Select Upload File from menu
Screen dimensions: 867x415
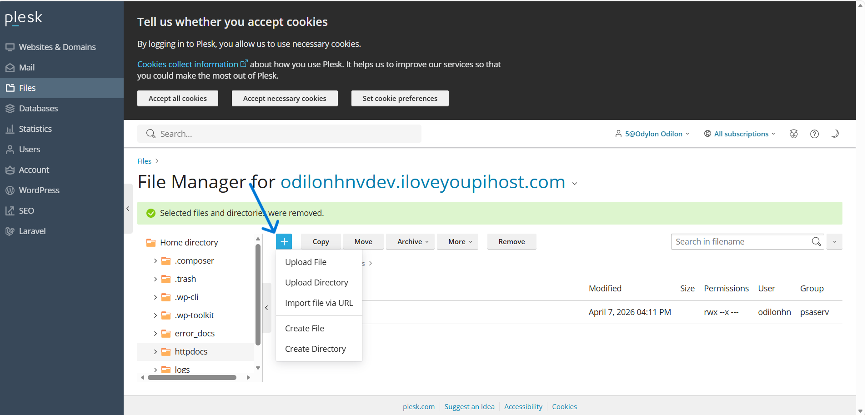point(306,262)
